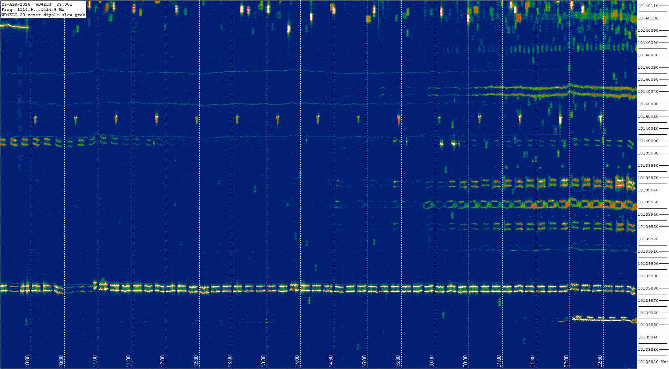Image resolution: width=669 pixels, height=369 pixels.
Task: Pick the 11:30 time axis label
Action: 128,361
